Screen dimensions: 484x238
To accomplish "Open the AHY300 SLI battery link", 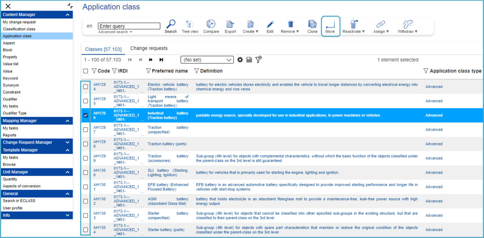I will pyautogui.click(x=99, y=172).
